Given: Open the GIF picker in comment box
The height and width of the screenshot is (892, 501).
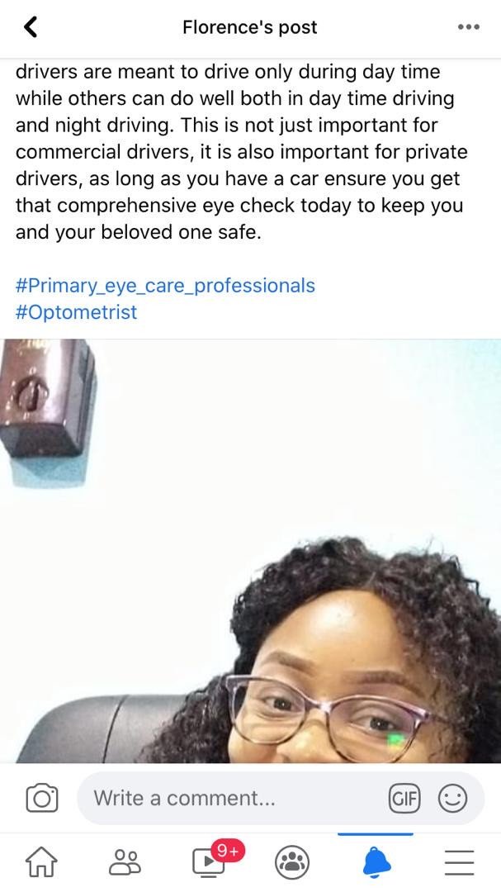Looking at the screenshot, I should (x=404, y=798).
